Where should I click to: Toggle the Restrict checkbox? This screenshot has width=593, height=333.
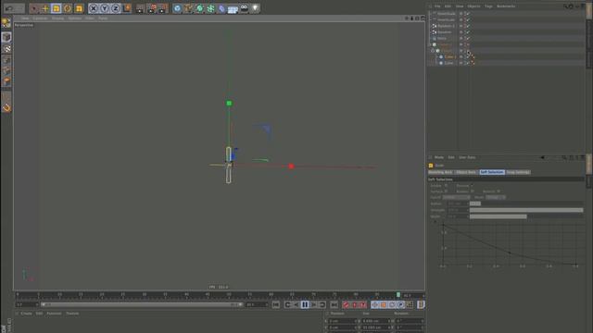(x=498, y=191)
